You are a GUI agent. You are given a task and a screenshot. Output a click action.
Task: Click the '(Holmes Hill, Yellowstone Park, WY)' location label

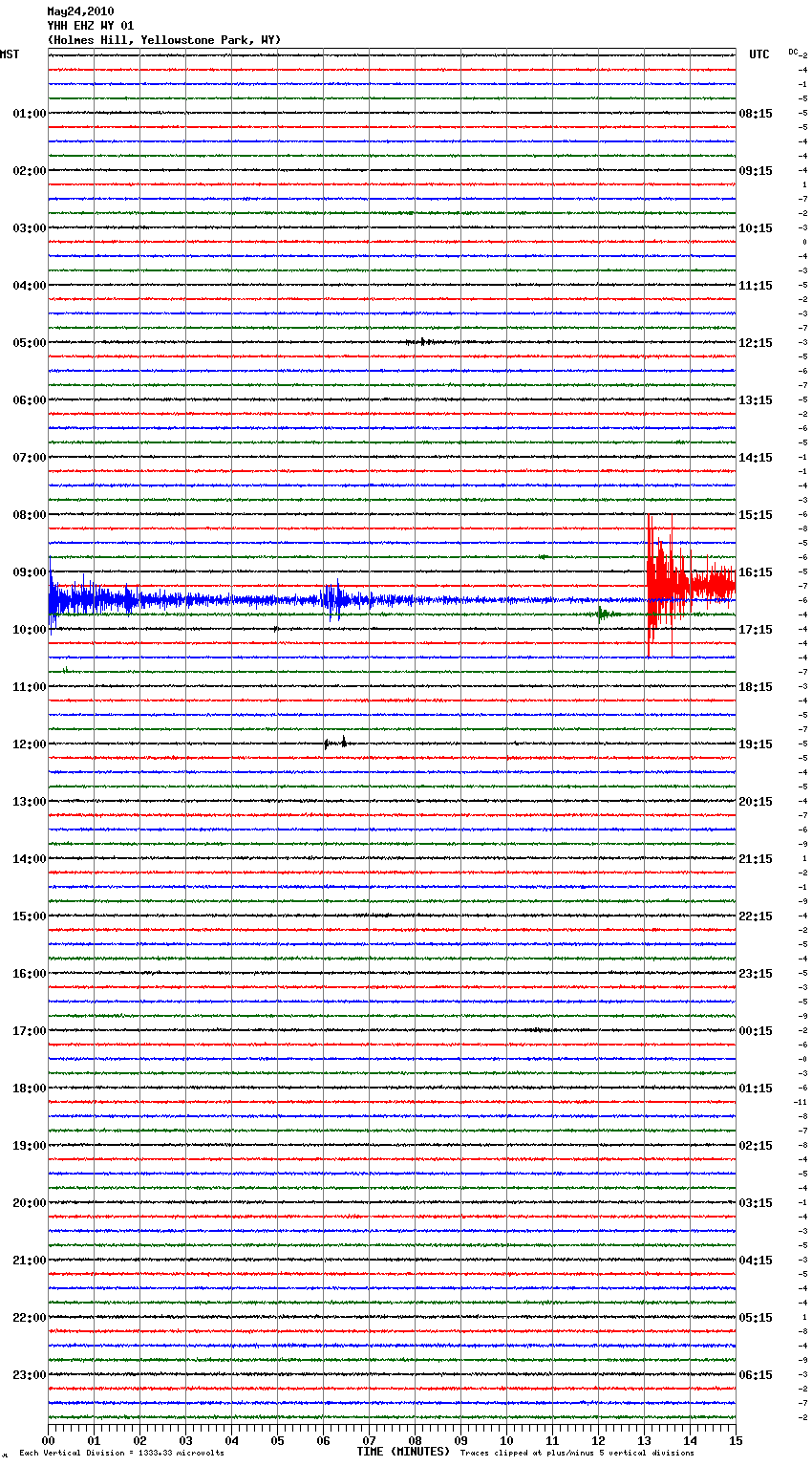[164, 40]
